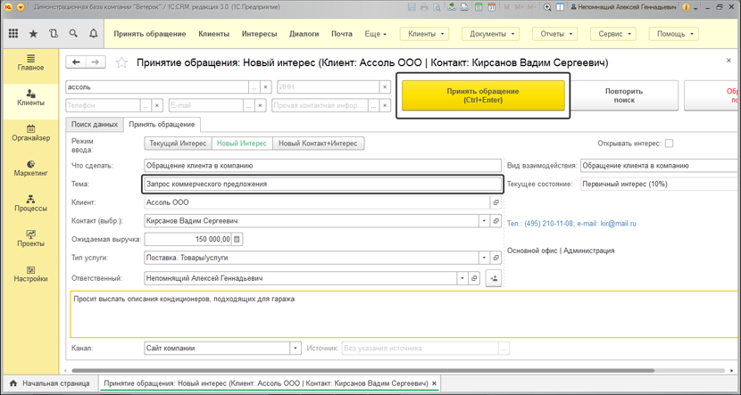Open the History icon in toolbar
Viewport: 741px width, 395px height.
[54, 34]
